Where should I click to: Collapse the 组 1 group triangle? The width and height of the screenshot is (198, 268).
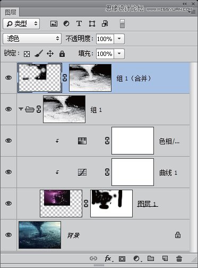pyautogui.click(x=21, y=109)
